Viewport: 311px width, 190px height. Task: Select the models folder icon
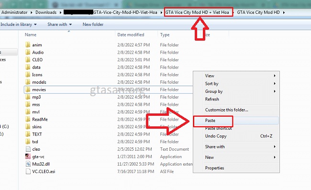click(28, 82)
